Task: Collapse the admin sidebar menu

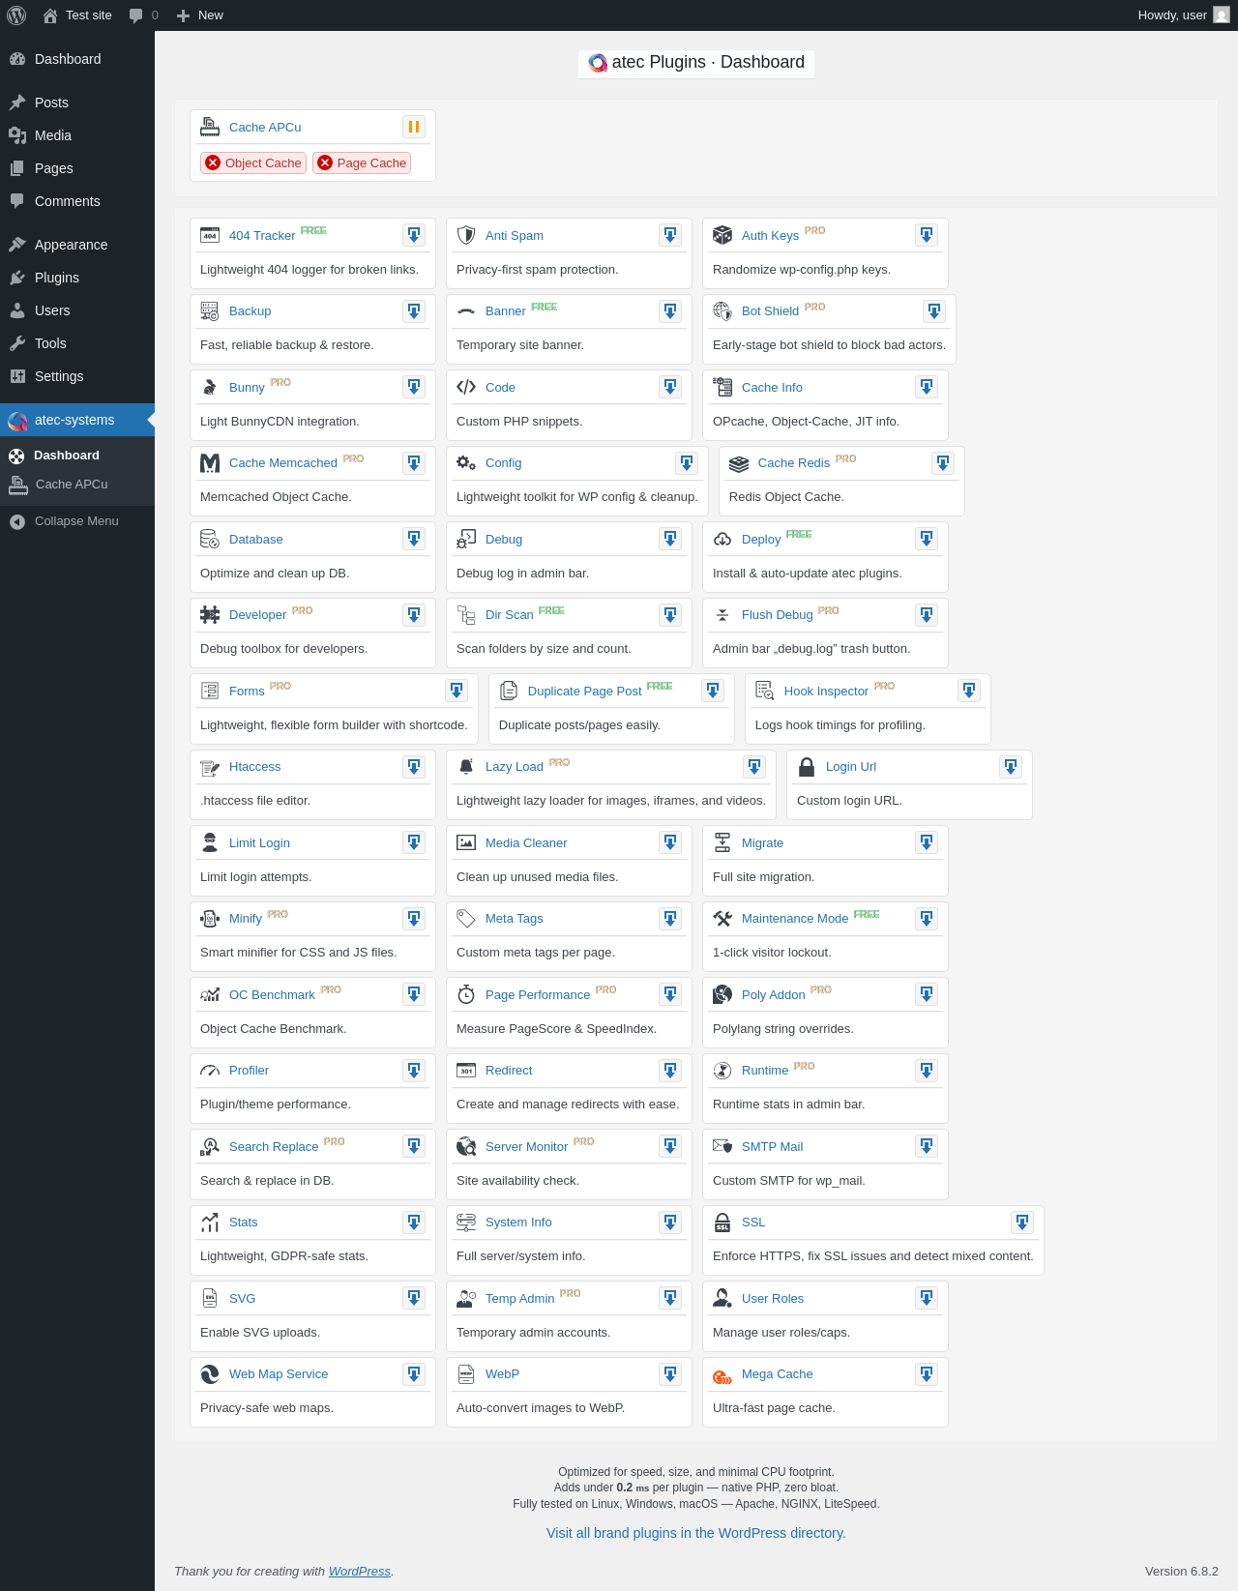Action: [76, 521]
